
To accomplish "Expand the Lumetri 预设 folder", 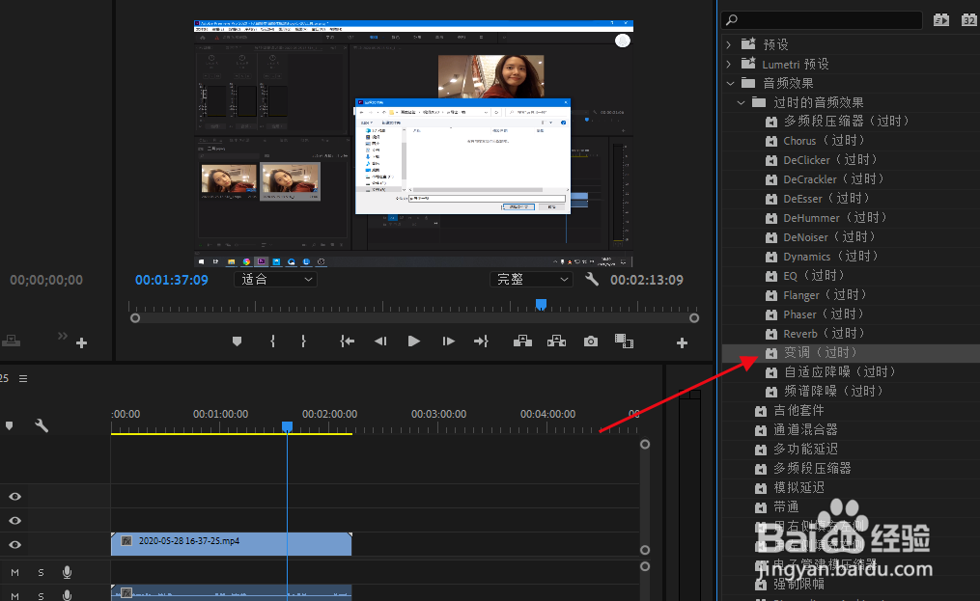I will 729,64.
